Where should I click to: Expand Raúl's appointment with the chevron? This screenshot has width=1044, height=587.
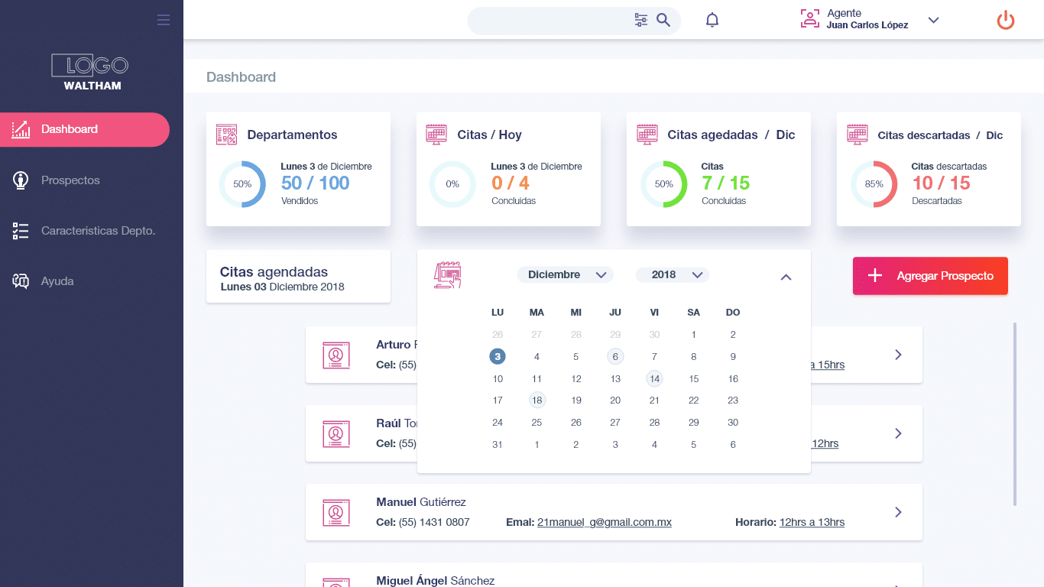coord(898,433)
